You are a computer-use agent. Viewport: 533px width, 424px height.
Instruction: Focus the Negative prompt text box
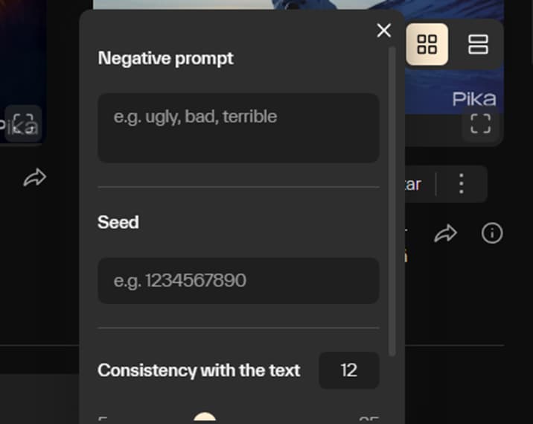(x=238, y=127)
